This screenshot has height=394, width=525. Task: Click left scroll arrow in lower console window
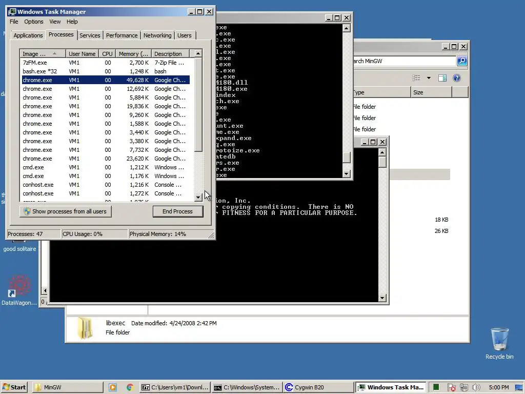pos(45,290)
